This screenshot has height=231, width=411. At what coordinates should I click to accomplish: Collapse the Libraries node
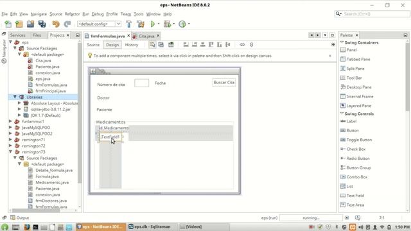15,97
